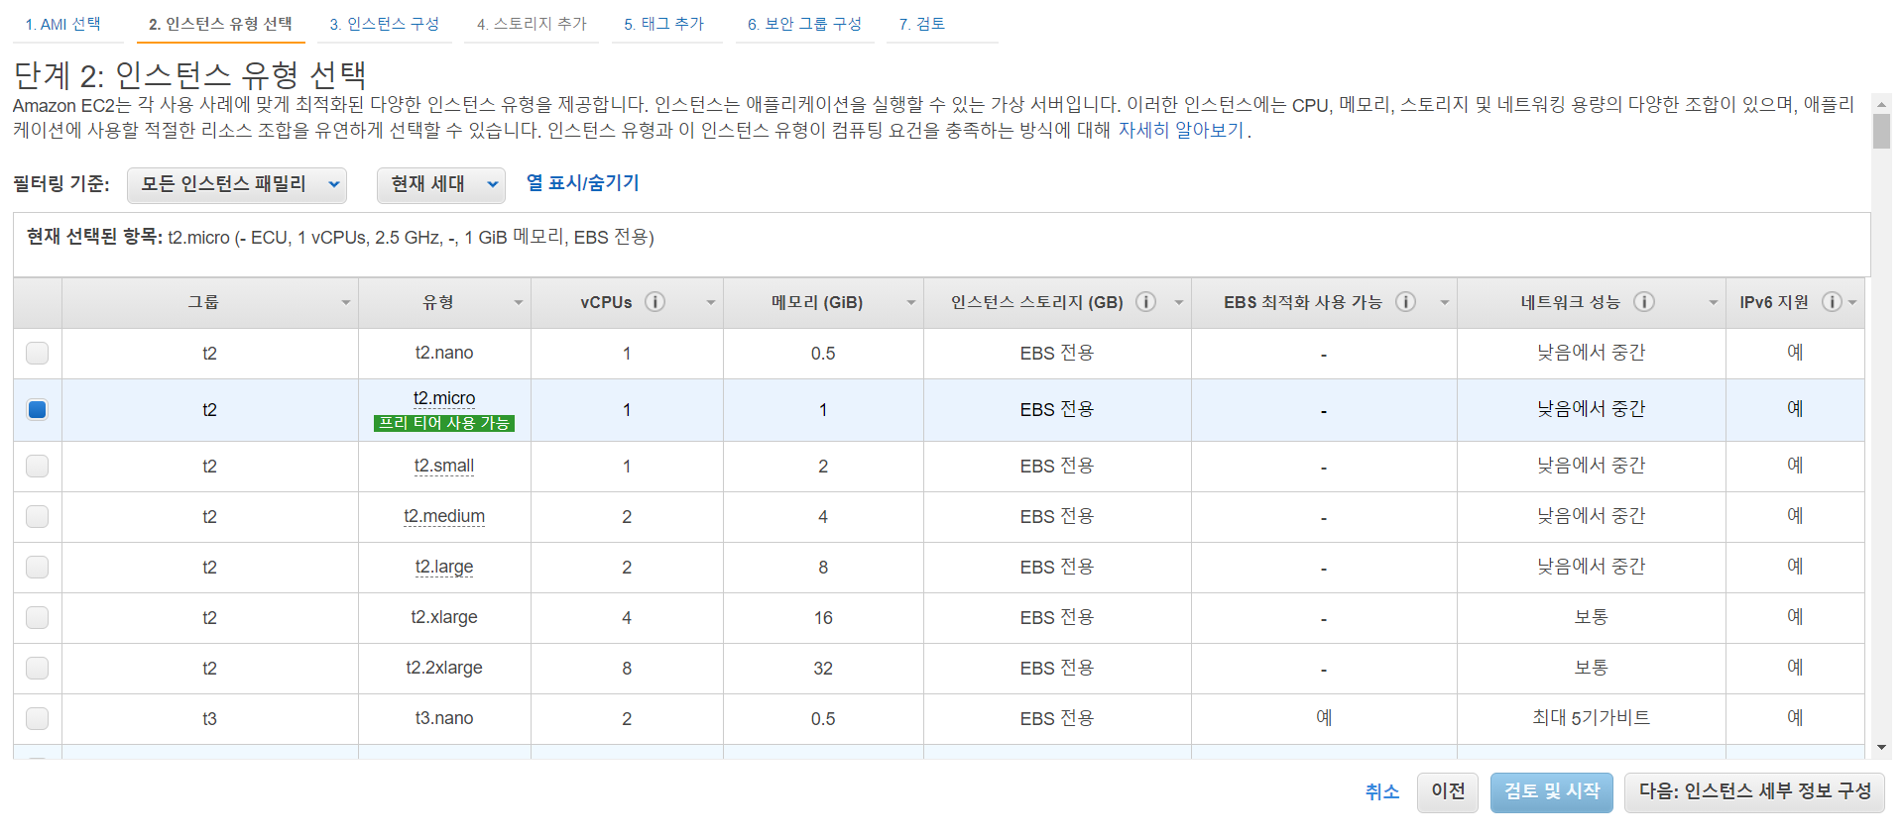Open 메모리 (GiB) column sort arrow
The height and width of the screenshot is (838, 1904).
[x=910, y=303]
